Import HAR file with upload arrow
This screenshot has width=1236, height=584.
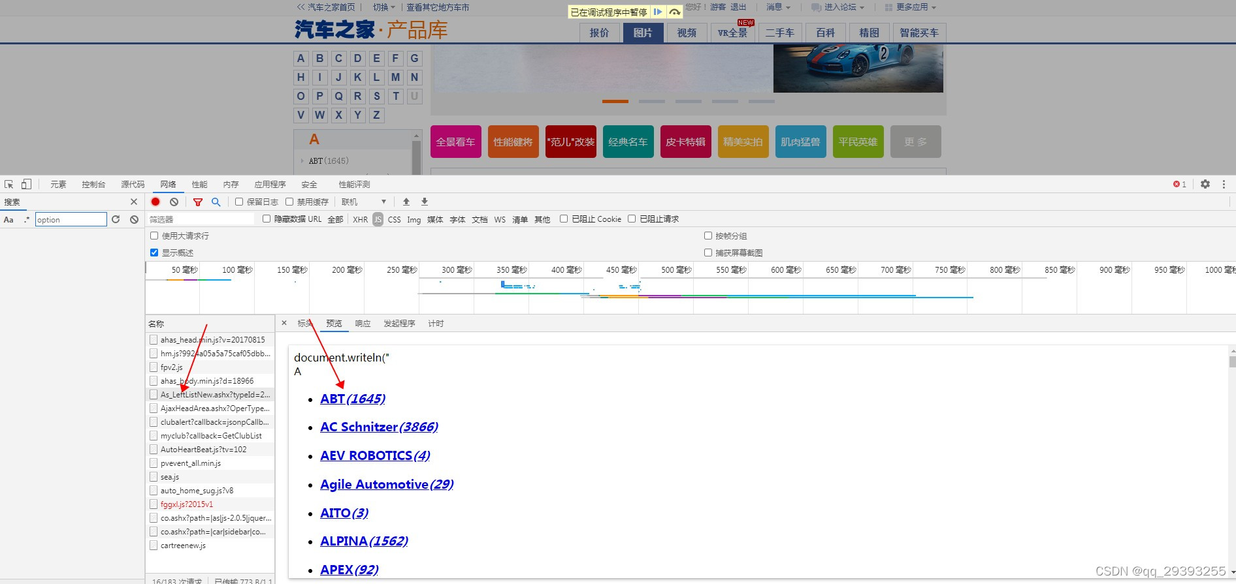tap(406, 202)
